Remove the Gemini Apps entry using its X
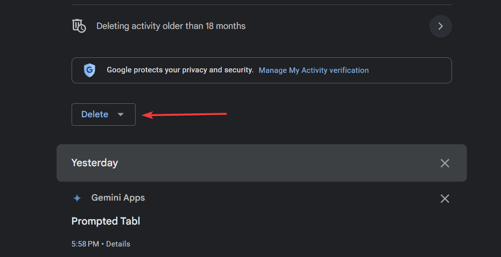The height and width of the screenshot is (257, 501). (x=445, y=199)
